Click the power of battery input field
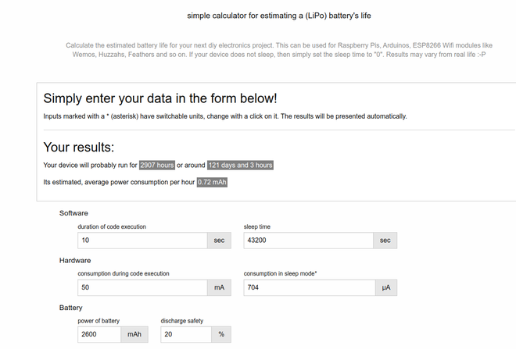Viewport: 516px width, 349px height. pyautogui.click(x=99, y=334)
